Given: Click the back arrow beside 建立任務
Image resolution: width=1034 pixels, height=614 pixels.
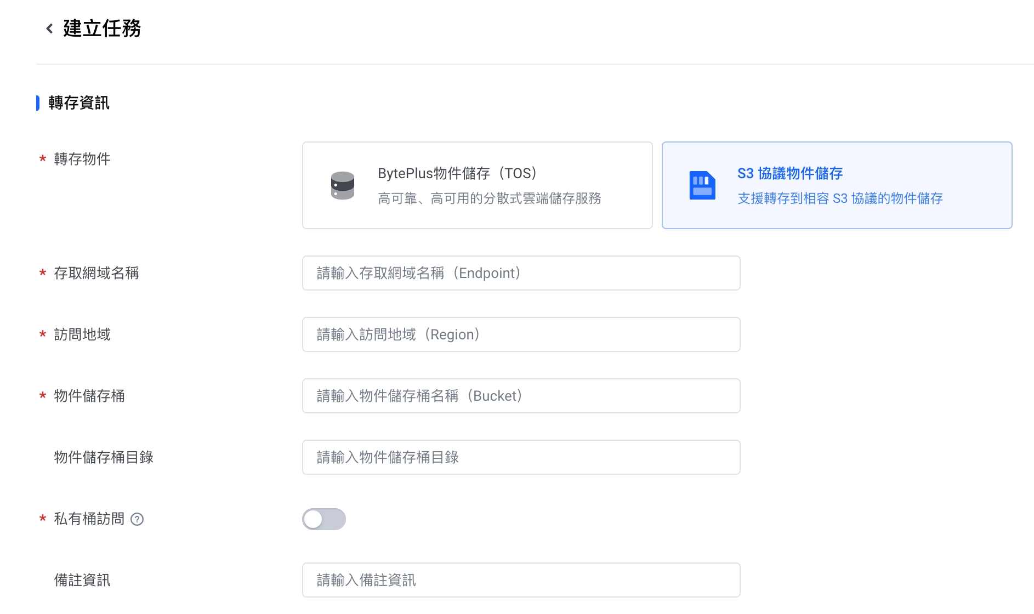Looking at the screenshot, I should tap(49, 29).
